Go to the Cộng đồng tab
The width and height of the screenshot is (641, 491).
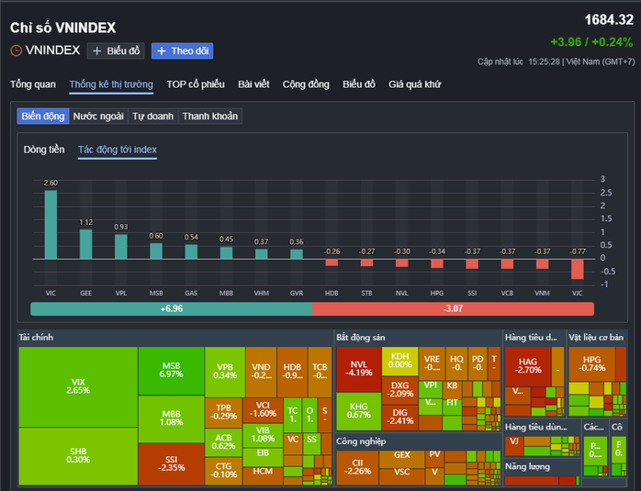306,84
